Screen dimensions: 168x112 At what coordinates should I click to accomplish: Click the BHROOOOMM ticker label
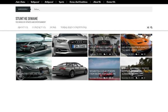point(23,9)
